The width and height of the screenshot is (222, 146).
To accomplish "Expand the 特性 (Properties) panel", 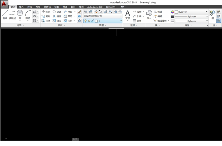I will [188, 25].
